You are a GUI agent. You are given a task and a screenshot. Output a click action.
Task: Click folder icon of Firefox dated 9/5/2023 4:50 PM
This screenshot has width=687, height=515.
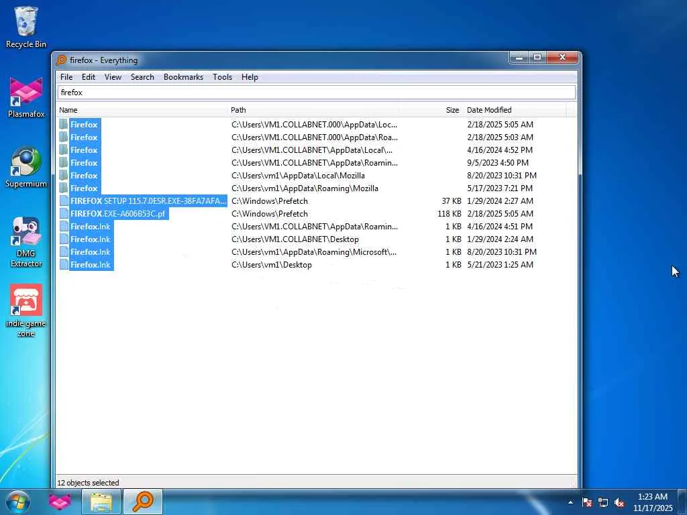coord(64,162)
